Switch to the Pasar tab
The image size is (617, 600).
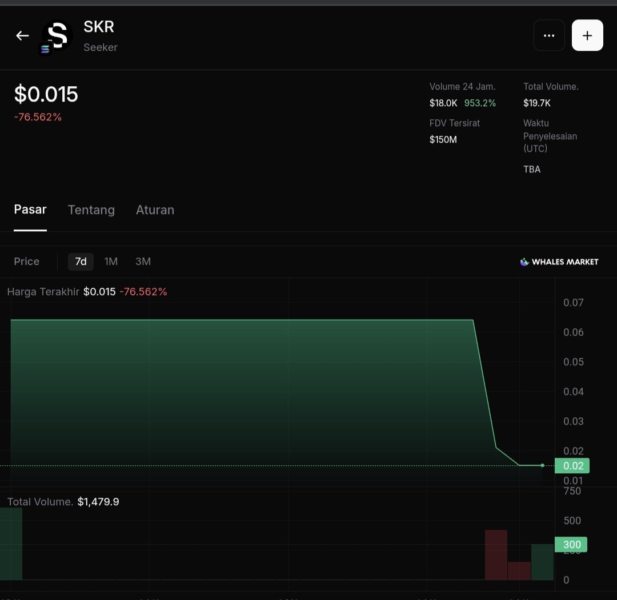[x=30, y=210]
